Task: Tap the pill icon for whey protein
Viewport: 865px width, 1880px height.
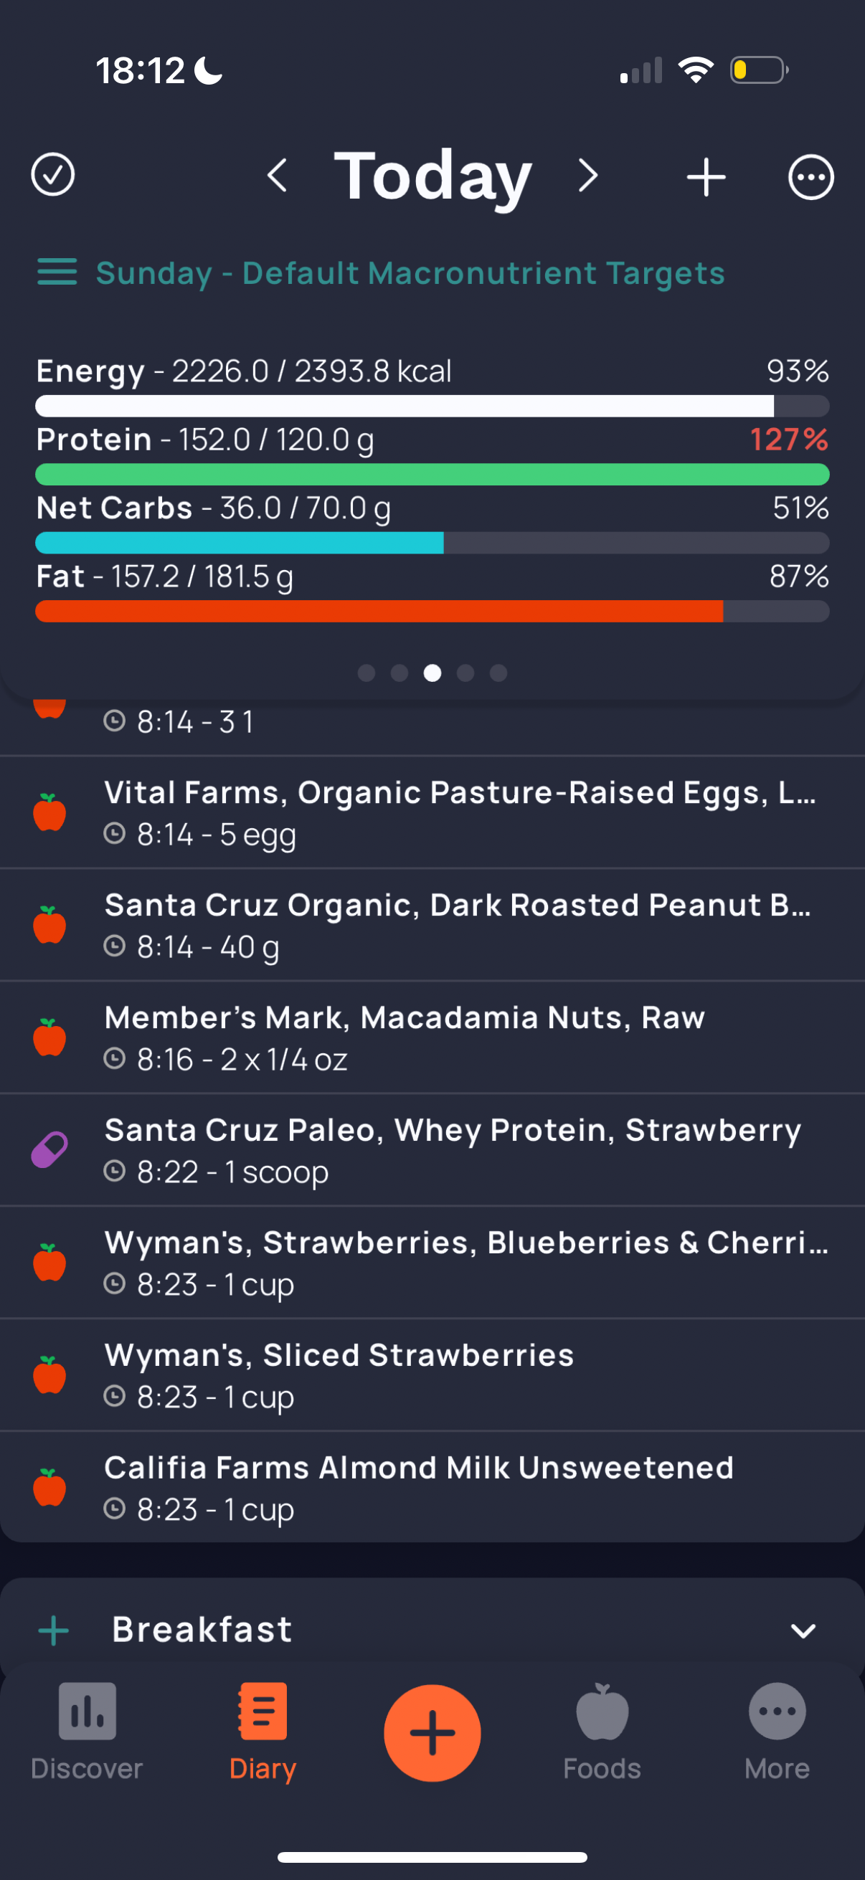Action: 49,1149
